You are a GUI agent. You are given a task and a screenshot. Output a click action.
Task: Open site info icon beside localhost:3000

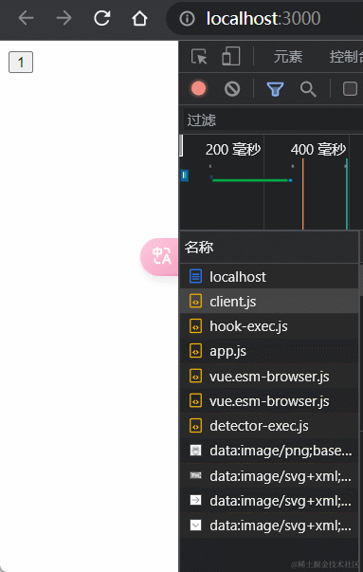(x=187, y=18)
